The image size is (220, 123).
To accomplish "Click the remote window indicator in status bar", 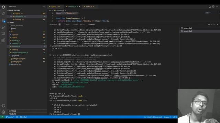I will (x=2, y=117).
